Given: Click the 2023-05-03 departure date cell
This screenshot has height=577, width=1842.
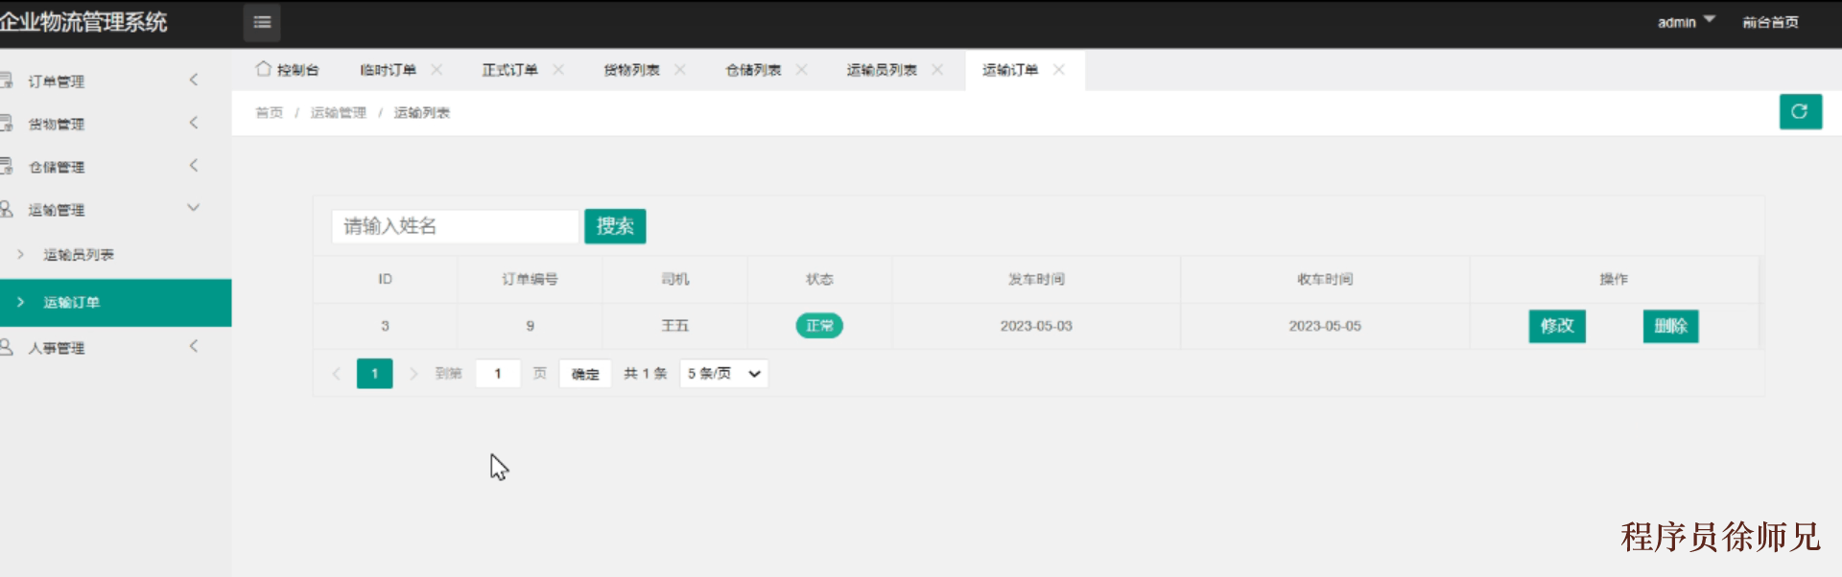Looking at the screenshot, I should (x=1036, y=326).
